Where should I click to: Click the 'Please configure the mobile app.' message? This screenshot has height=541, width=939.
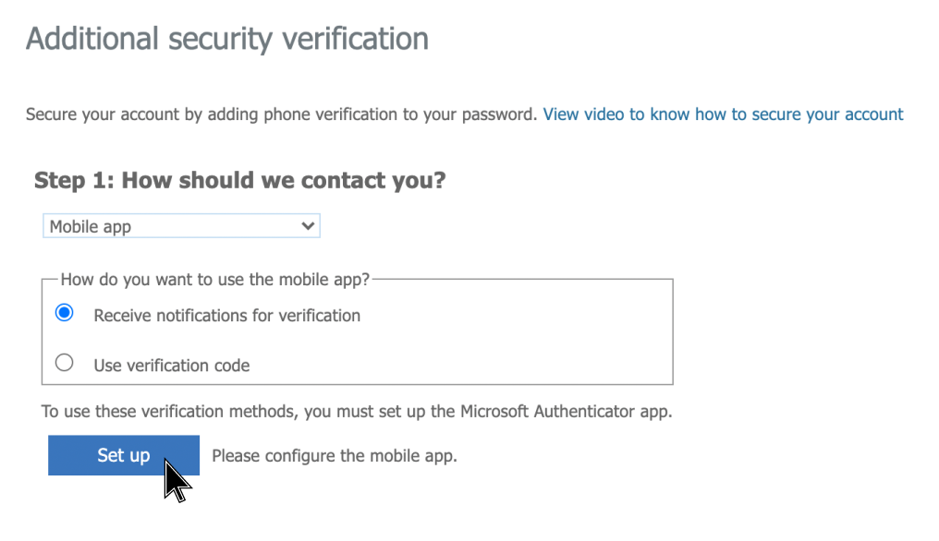pos(335,456)
